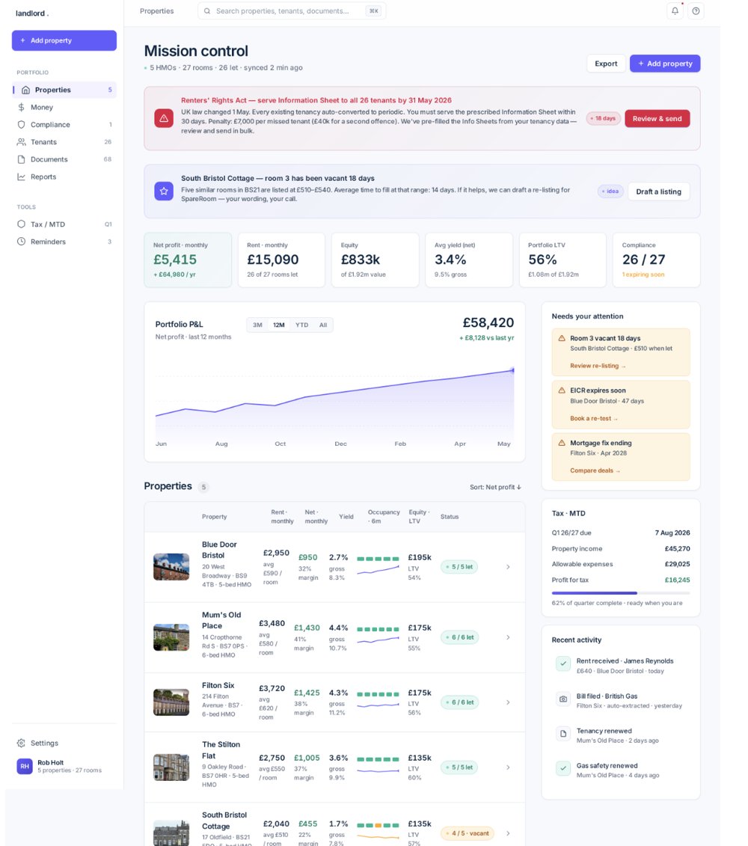Click warning icon on Room 3 vacant card
The image size is (748, 846).
click(x=562, y=338)
